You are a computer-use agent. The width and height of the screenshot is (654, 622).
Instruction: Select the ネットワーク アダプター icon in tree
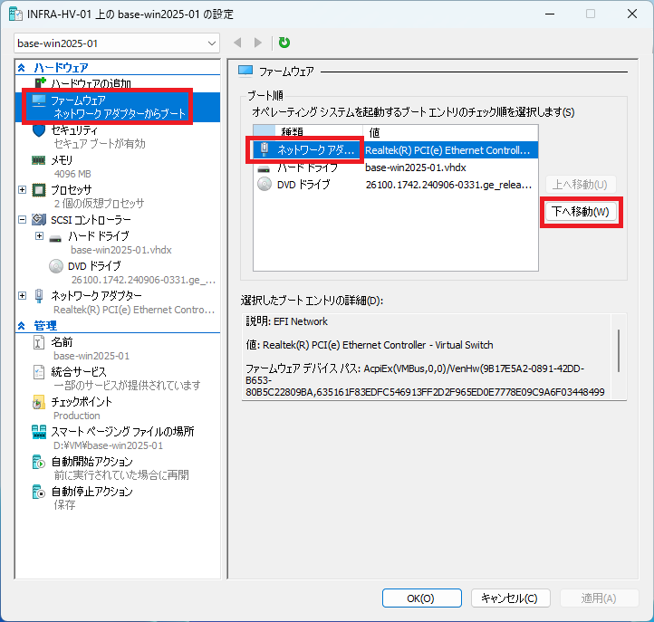(39, 296)
